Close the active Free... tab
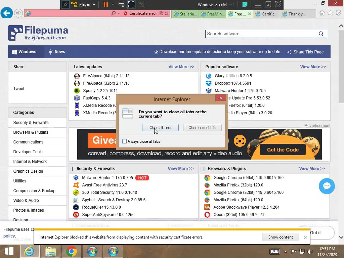Screen dimensions: 344x258 click(250, 14)
